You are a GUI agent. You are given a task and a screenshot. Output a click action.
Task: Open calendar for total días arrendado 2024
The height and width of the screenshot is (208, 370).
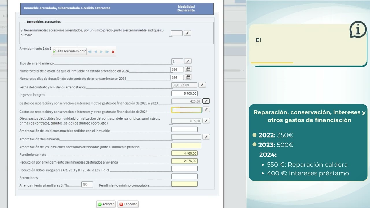pos(188,69)
